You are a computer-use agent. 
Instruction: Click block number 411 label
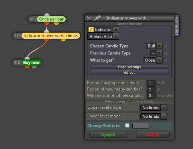(x=17, y=36)
